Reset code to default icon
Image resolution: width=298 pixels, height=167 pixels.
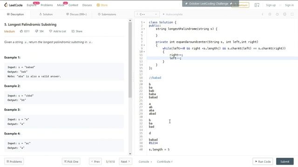(x=277, y=14)
